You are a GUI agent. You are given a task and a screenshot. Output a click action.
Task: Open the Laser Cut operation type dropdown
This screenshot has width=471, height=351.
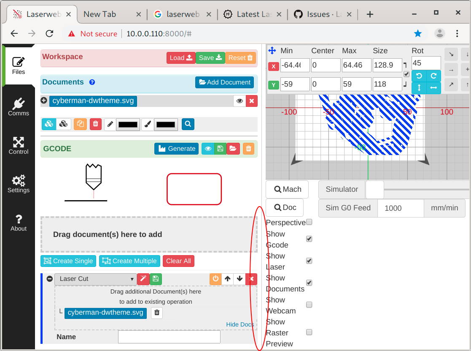(x=96, y=279)
